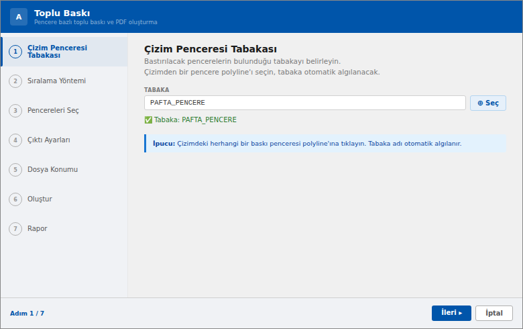Image resolution: width=523 pixels, height=329 pixels.
Task: Click the 'Tabaka: PAFTA_PENCERE' status text
Action: tap(195, 120)
